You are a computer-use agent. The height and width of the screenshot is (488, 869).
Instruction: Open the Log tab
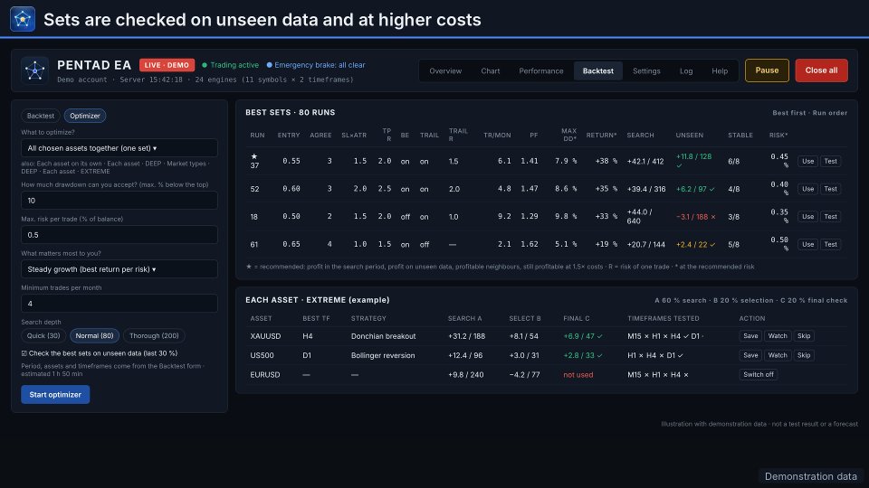[686, 70]
